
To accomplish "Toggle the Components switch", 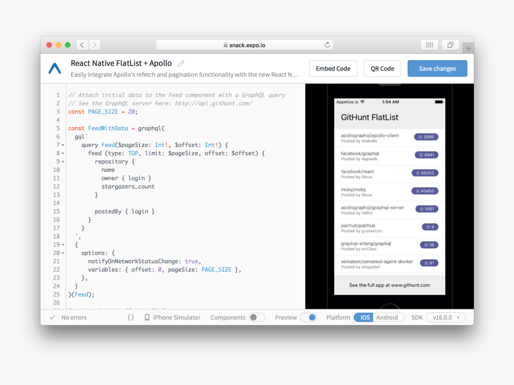I will (x=257, y=317).
